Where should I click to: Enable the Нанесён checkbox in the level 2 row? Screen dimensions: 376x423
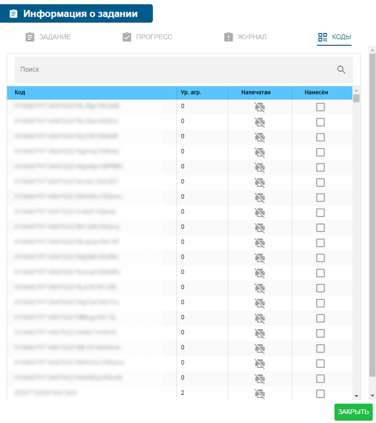click(320, 394)
